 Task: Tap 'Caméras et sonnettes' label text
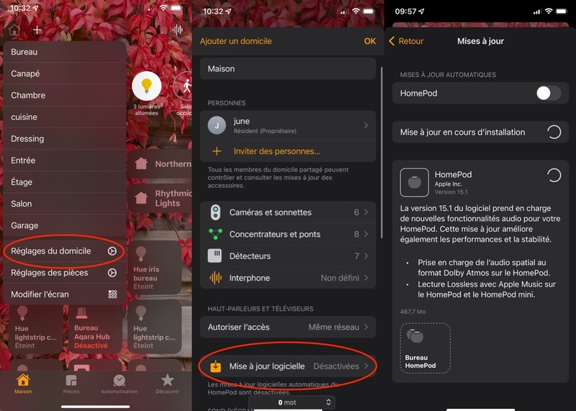tap(271, 212)
